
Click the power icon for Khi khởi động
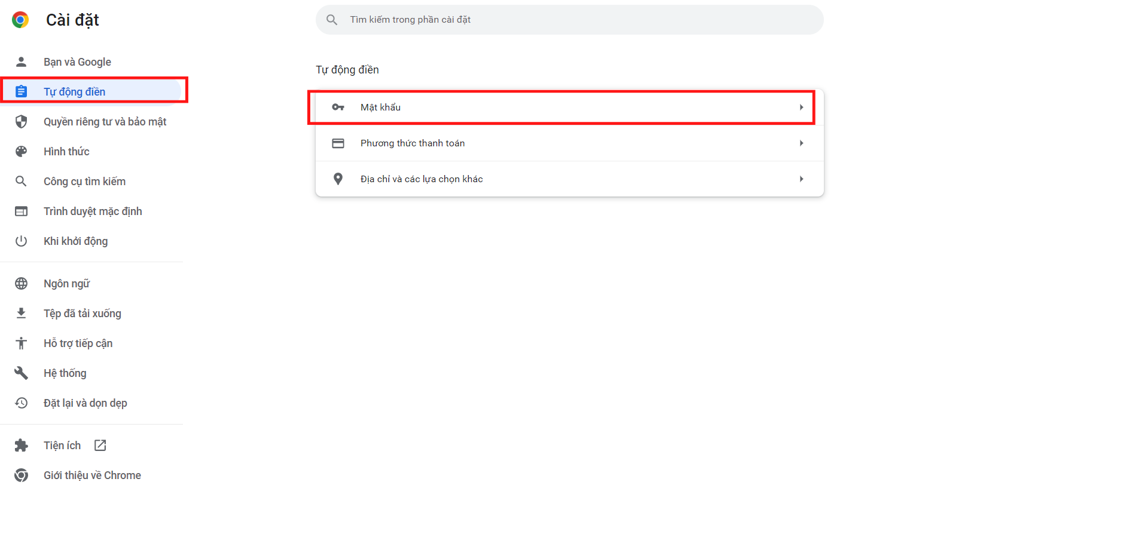pos(21,241)
